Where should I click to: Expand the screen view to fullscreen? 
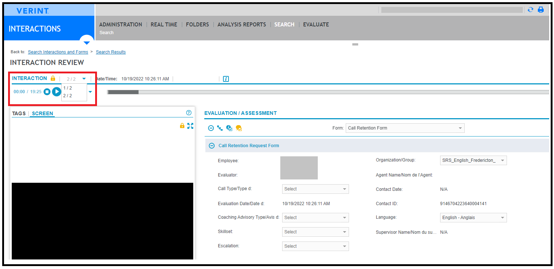click(190, 126)
